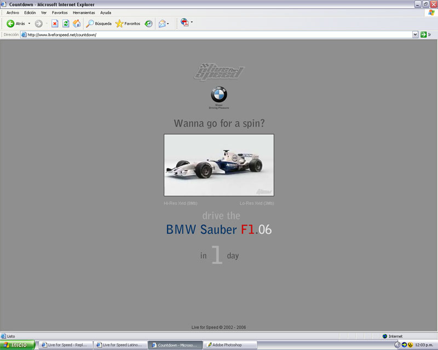Close the Internet Explorer window
This screenshot has width=438, height=350.
[x=434, y=4]
